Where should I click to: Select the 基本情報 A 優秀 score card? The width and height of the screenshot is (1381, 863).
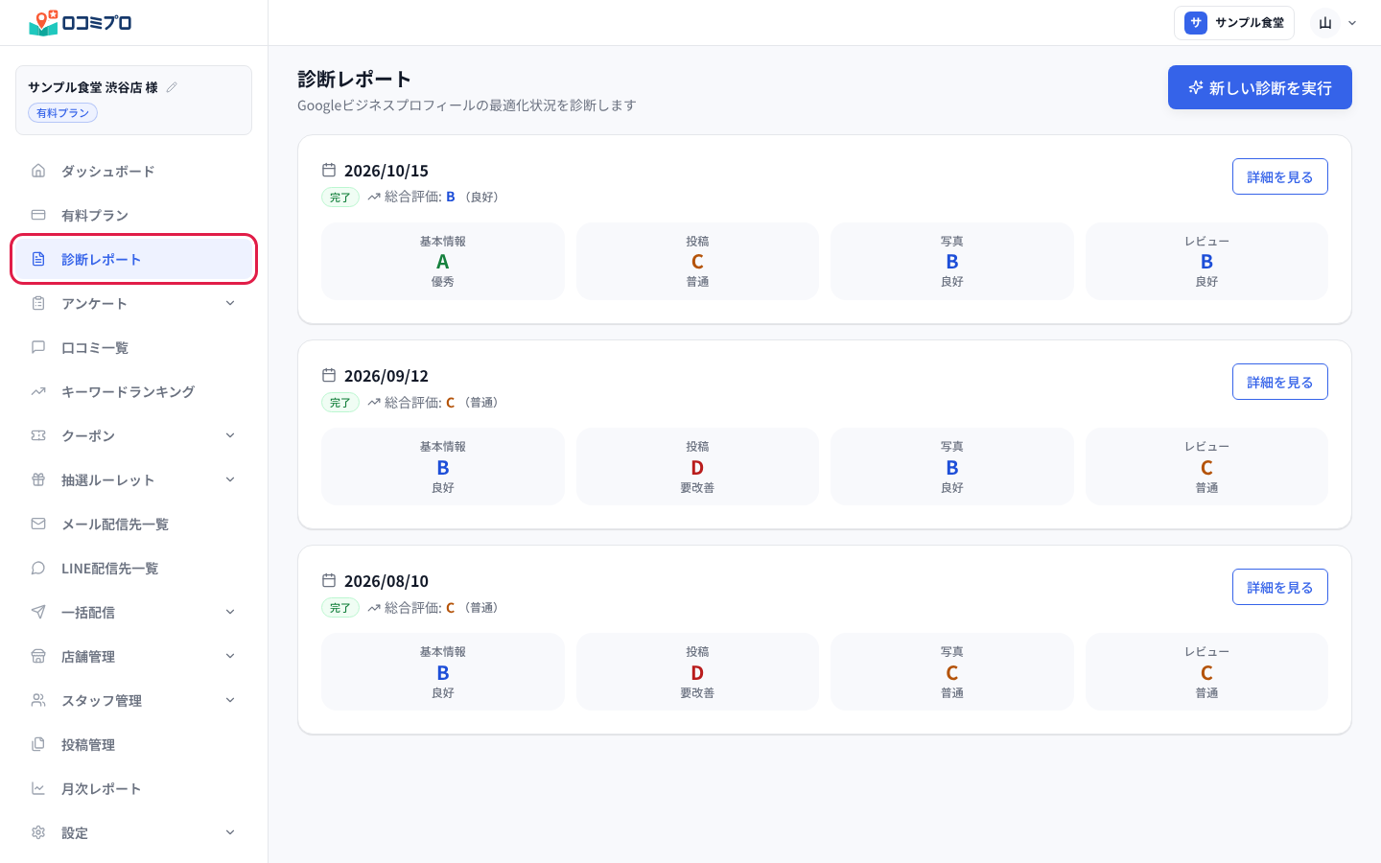tap(443, 261)
